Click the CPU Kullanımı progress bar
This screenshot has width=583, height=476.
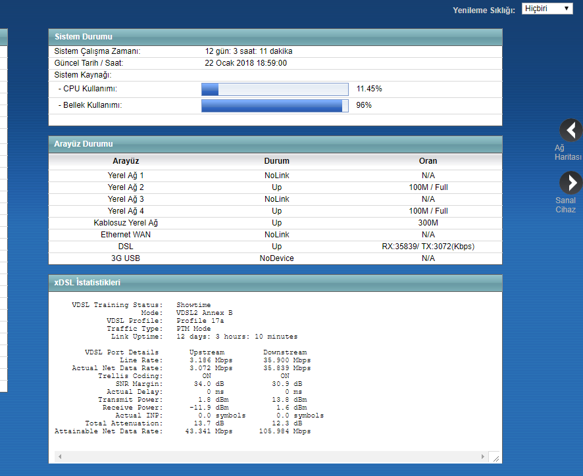[x=275, y=89]
